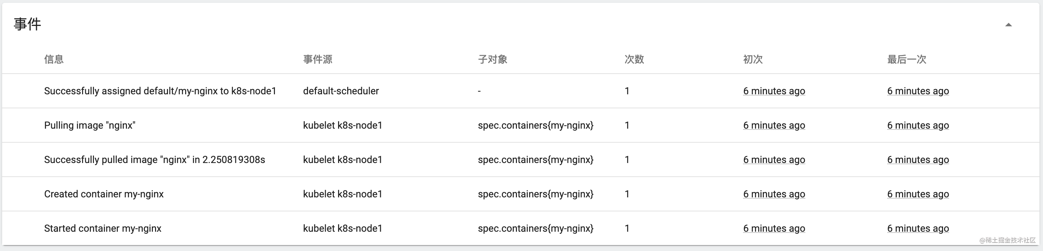Click the default-scheduler event source text

341,91
